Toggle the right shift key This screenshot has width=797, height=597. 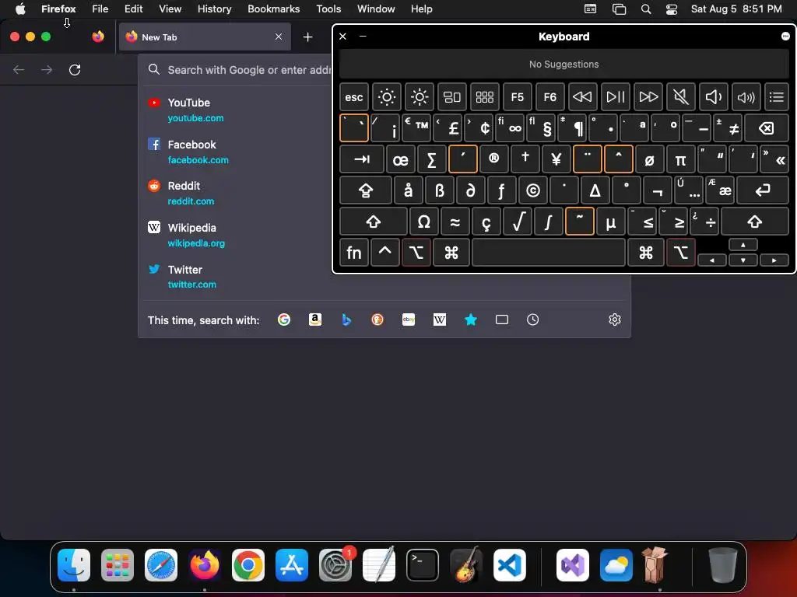[755, 222]
